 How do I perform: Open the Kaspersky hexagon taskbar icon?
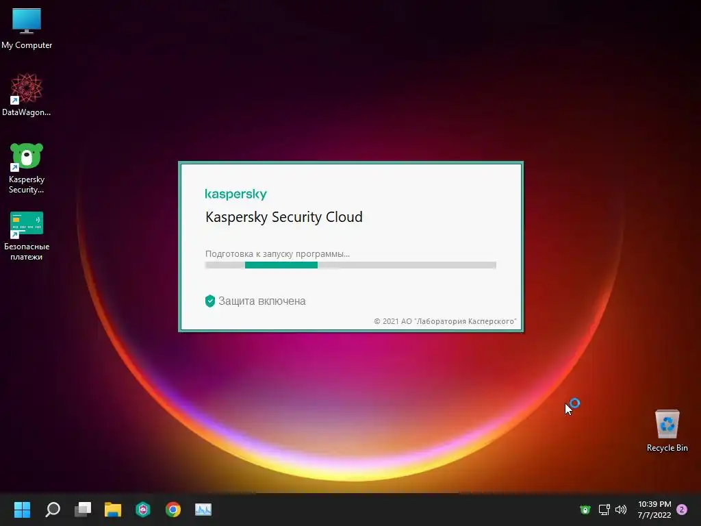coord(143,509)
